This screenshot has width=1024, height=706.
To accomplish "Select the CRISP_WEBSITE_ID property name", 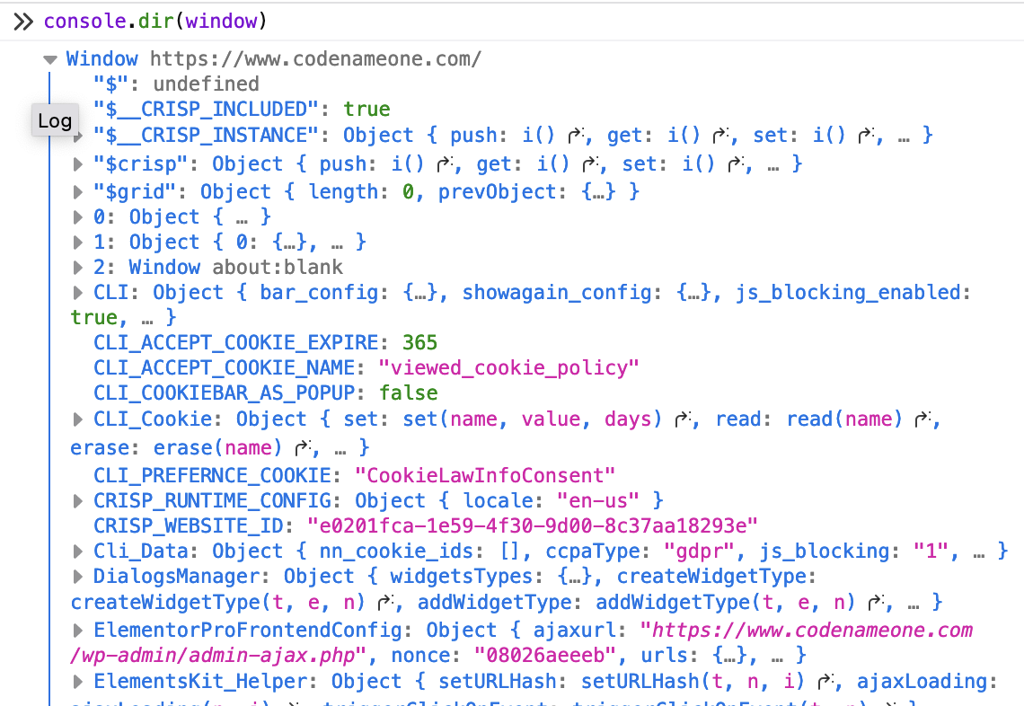I will (189, 526).
